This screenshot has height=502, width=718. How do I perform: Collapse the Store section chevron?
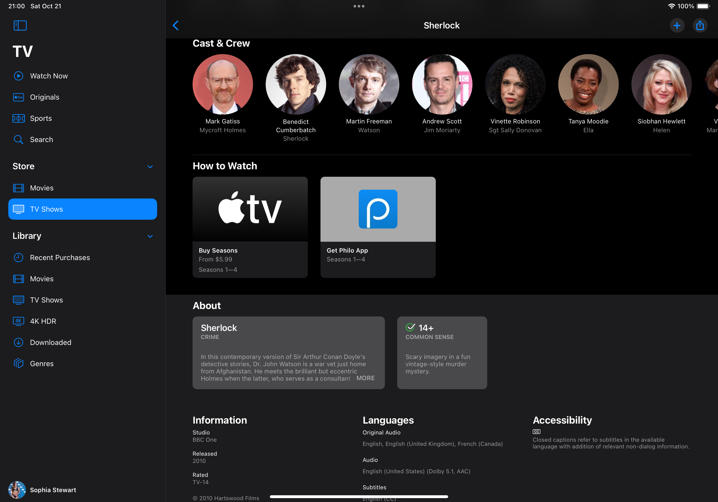pos(150,167)
